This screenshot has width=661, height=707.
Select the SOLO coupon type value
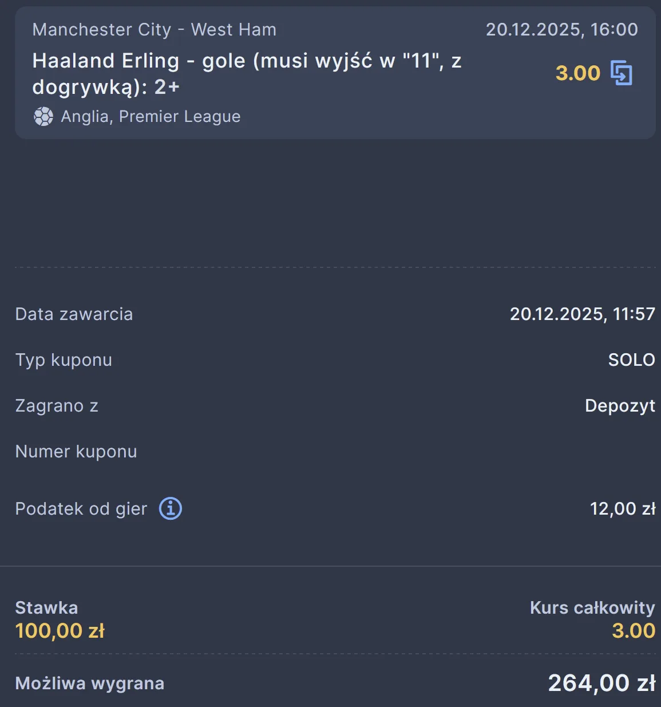(631, 360)
